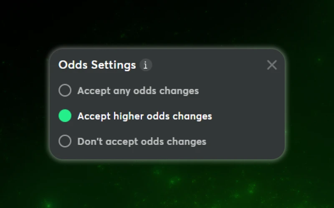Click the 'Accept any odds changes' label text
This screenshot has height=208, width=334.
point(138,90)
